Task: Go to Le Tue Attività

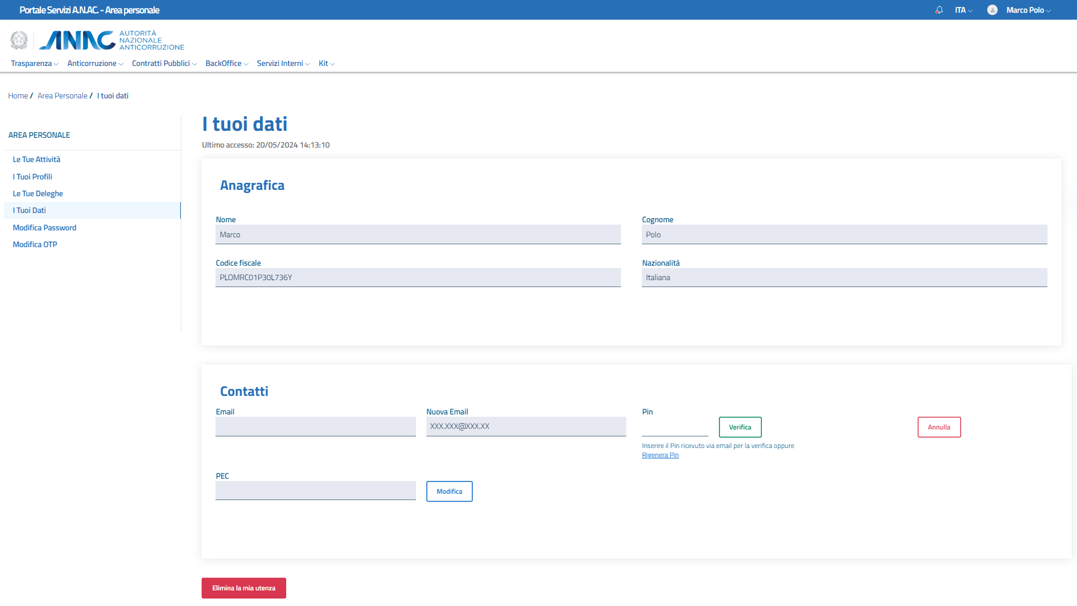Action: click(36, 160)
